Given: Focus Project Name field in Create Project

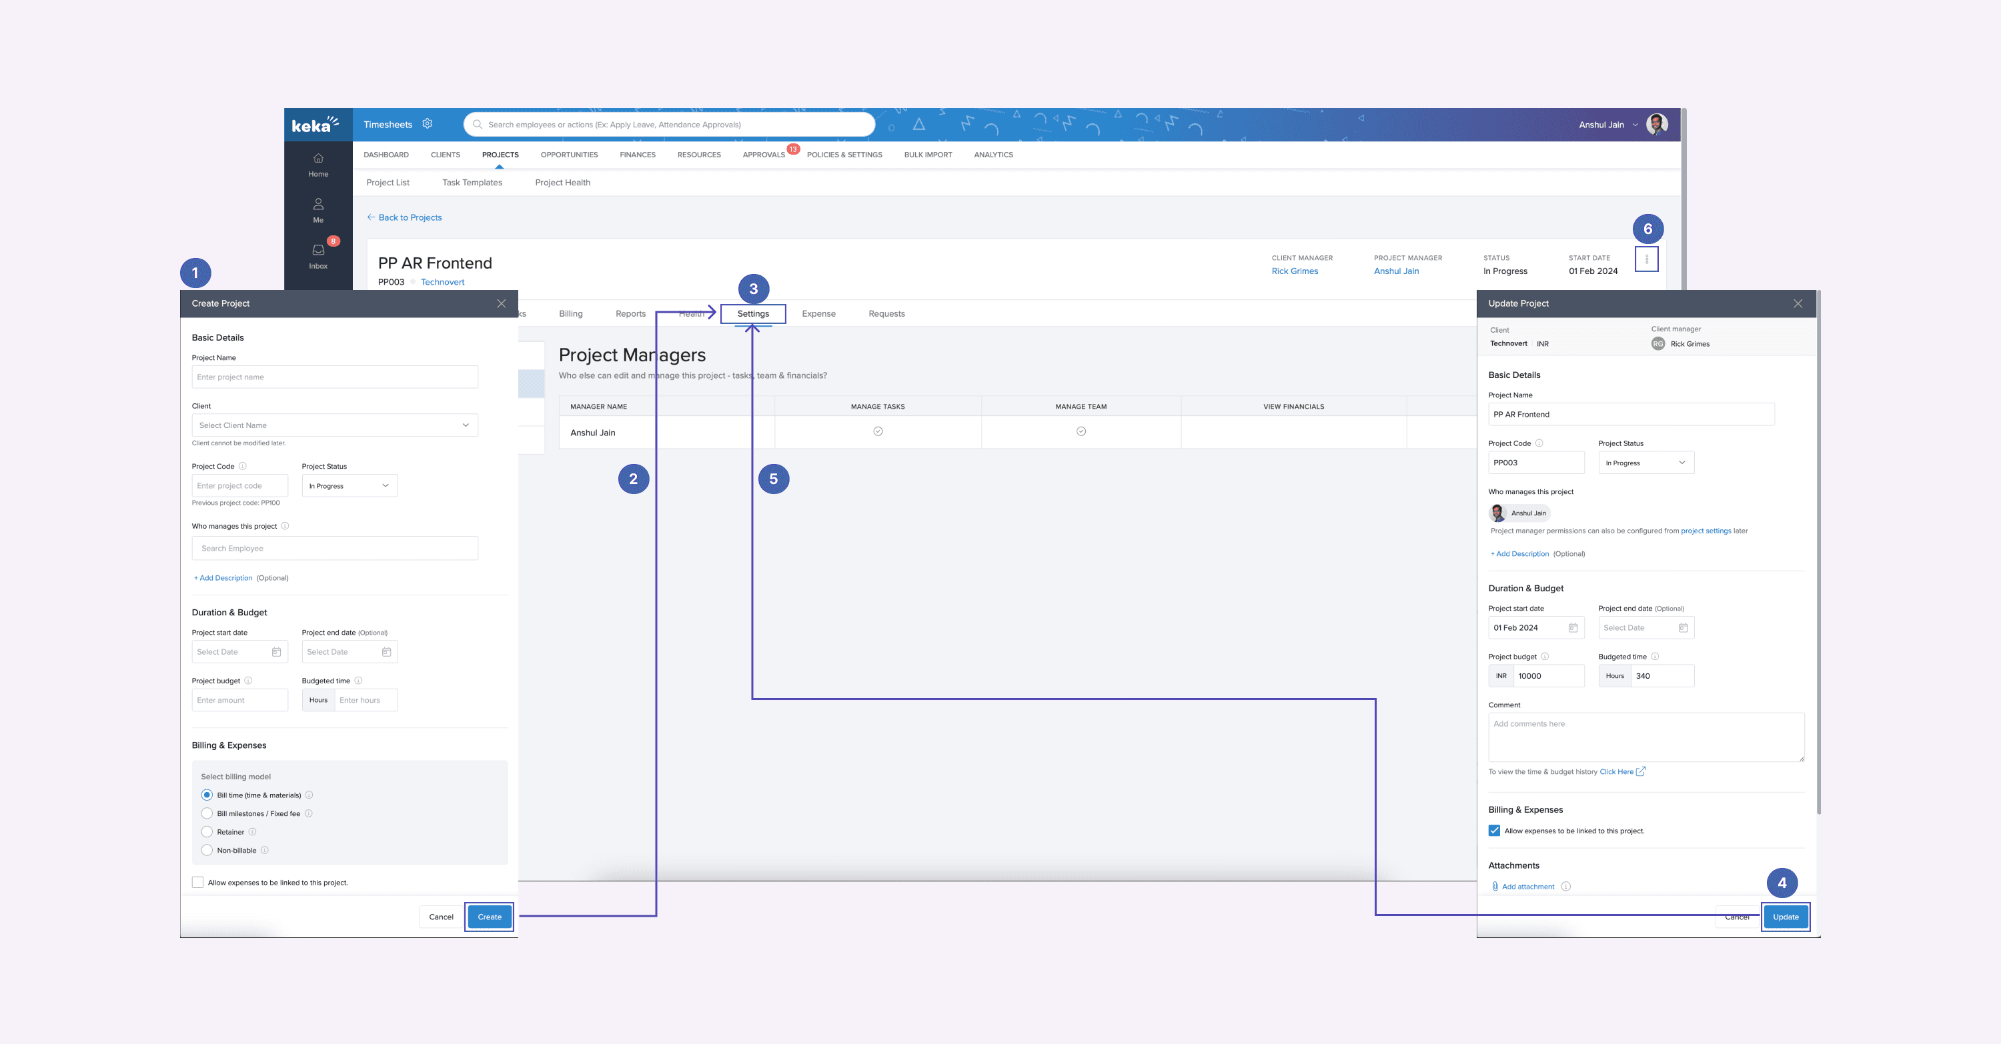Looking at the screenshot, I should point(335,377).
